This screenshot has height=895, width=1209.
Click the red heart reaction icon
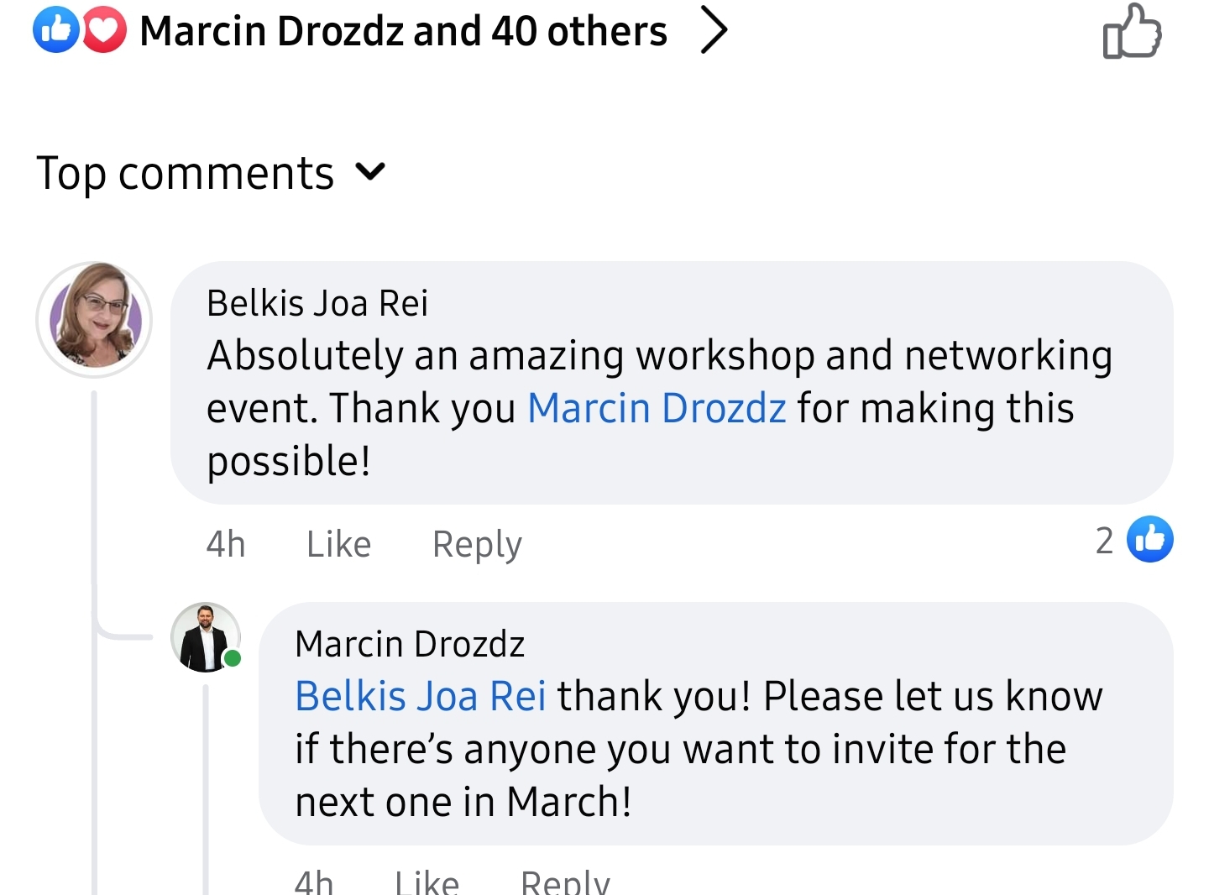pyautogui.click(x=104, y=30)
